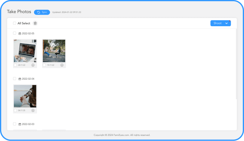Download the photo taken at 15:11:22

pyautogui.click(x=62, y=65)
